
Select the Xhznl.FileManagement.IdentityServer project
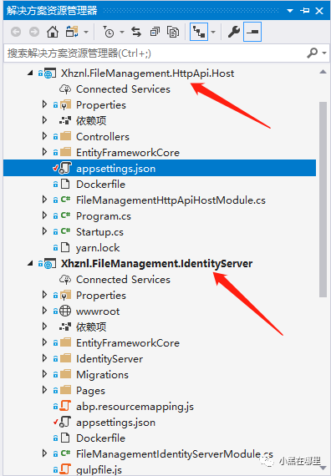[x=156, y=264]
